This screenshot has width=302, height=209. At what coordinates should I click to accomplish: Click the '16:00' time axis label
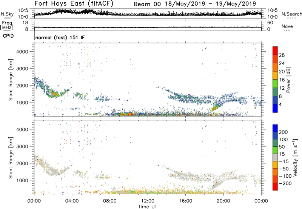185,201
